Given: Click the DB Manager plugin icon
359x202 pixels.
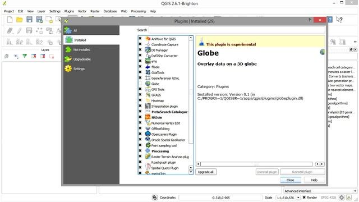Looking at the screenshot, I should (x=148, y=50).
